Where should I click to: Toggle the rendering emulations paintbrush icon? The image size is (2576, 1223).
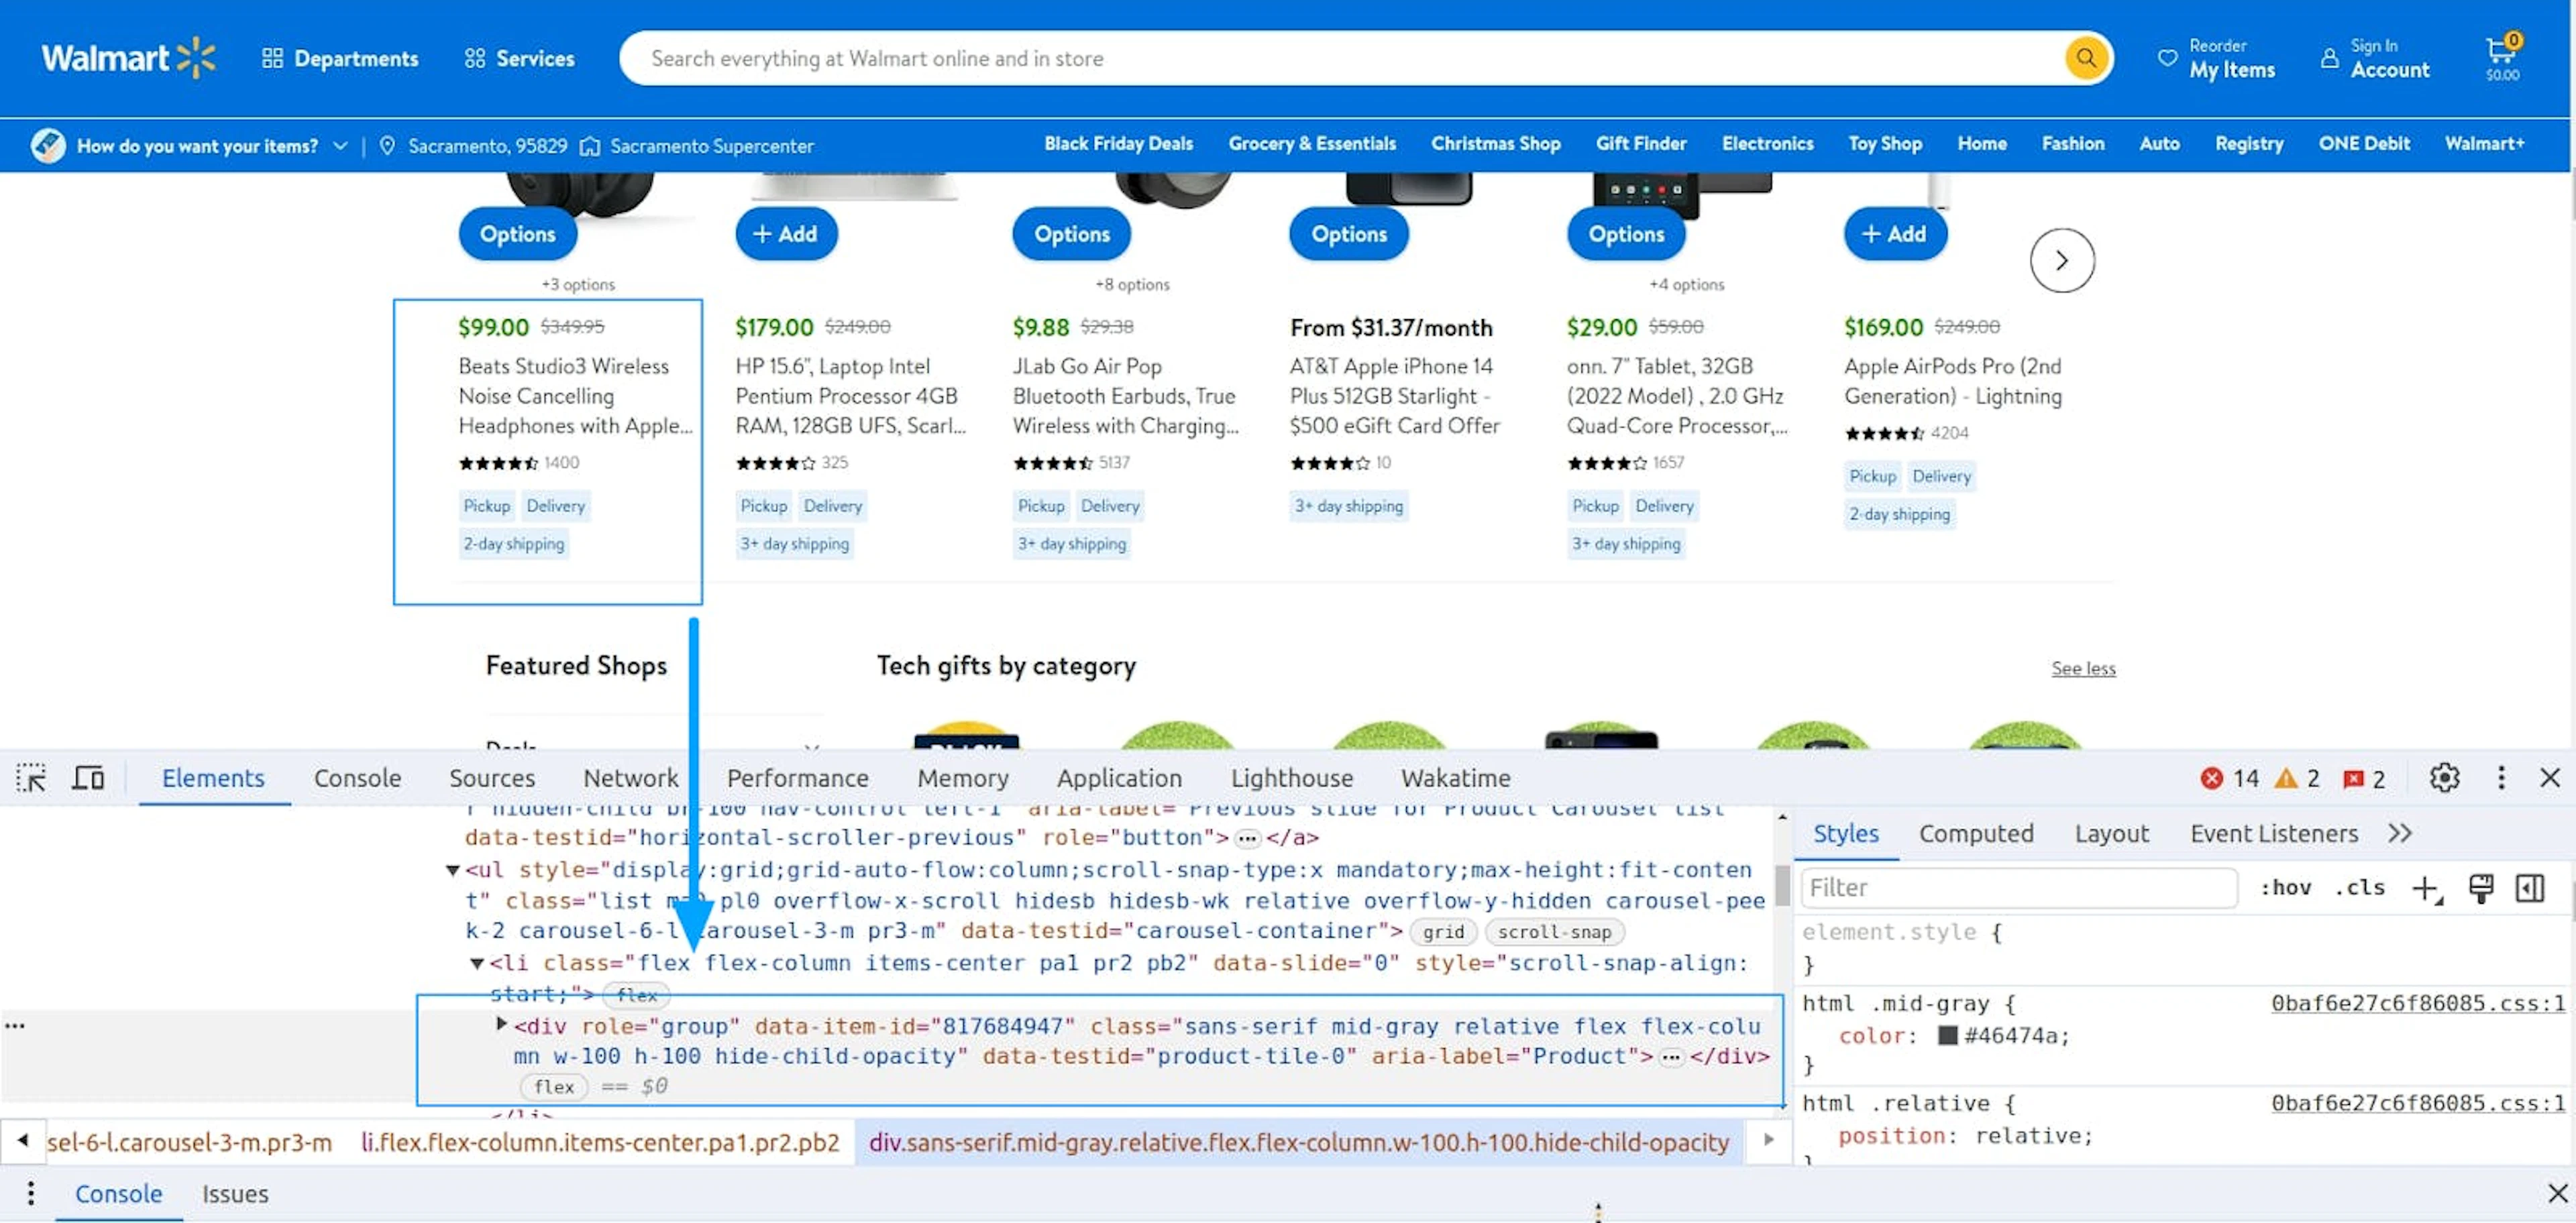tap(2481, 888)
